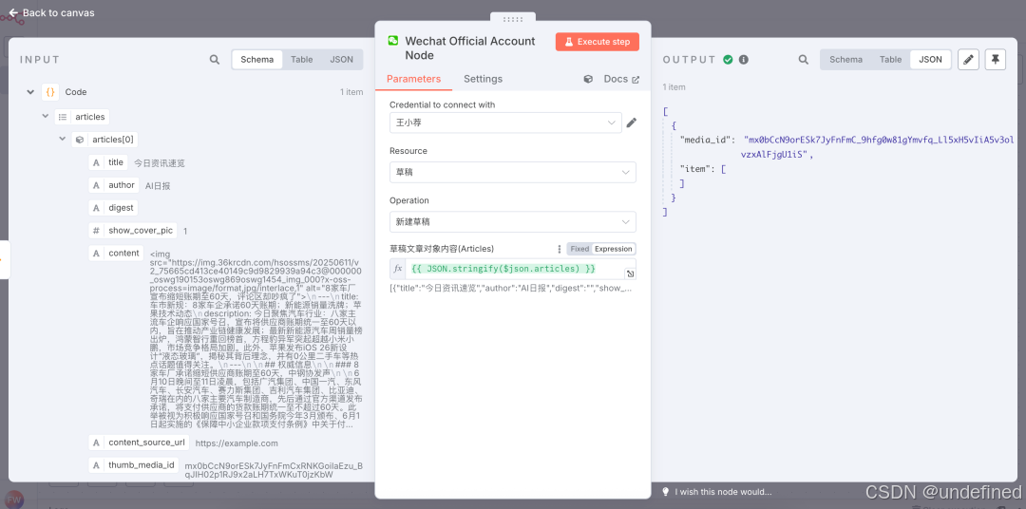This screenshot has width=1026, height=509.
Task: Click the output info icon
Action: [743, 60]
